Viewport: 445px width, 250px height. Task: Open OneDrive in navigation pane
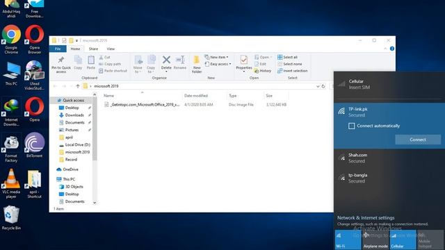point(67,169)
